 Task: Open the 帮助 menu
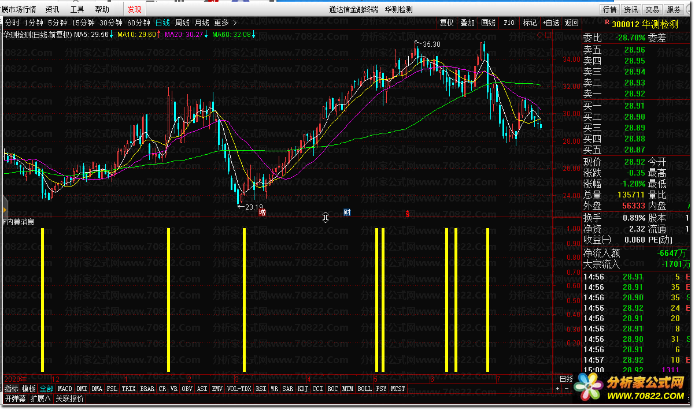click(102, 9)
